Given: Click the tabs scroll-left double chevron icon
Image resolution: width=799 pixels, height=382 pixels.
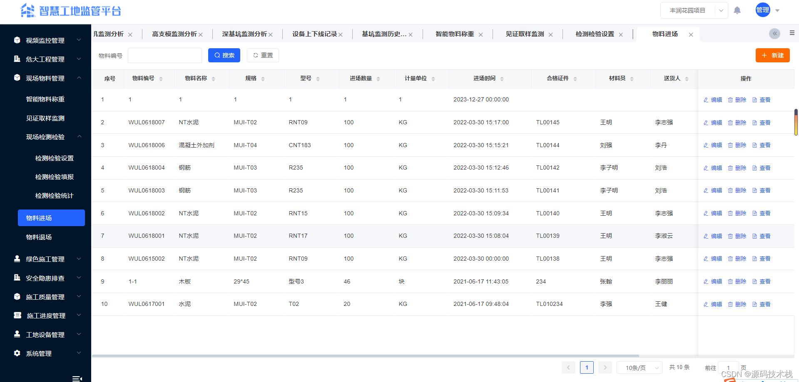Looking at the screenshot, I should [x=774, y=34].
